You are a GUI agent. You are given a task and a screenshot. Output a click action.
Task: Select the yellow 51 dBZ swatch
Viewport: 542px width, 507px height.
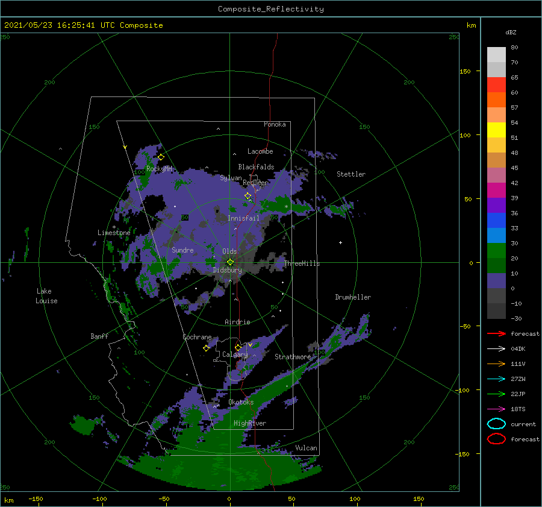click(496, 130)
